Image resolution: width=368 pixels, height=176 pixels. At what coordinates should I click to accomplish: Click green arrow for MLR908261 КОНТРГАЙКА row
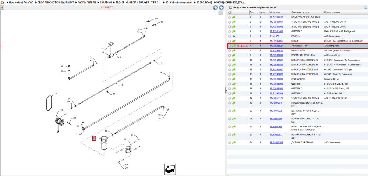pyautogui.click(x=234, y=134)
